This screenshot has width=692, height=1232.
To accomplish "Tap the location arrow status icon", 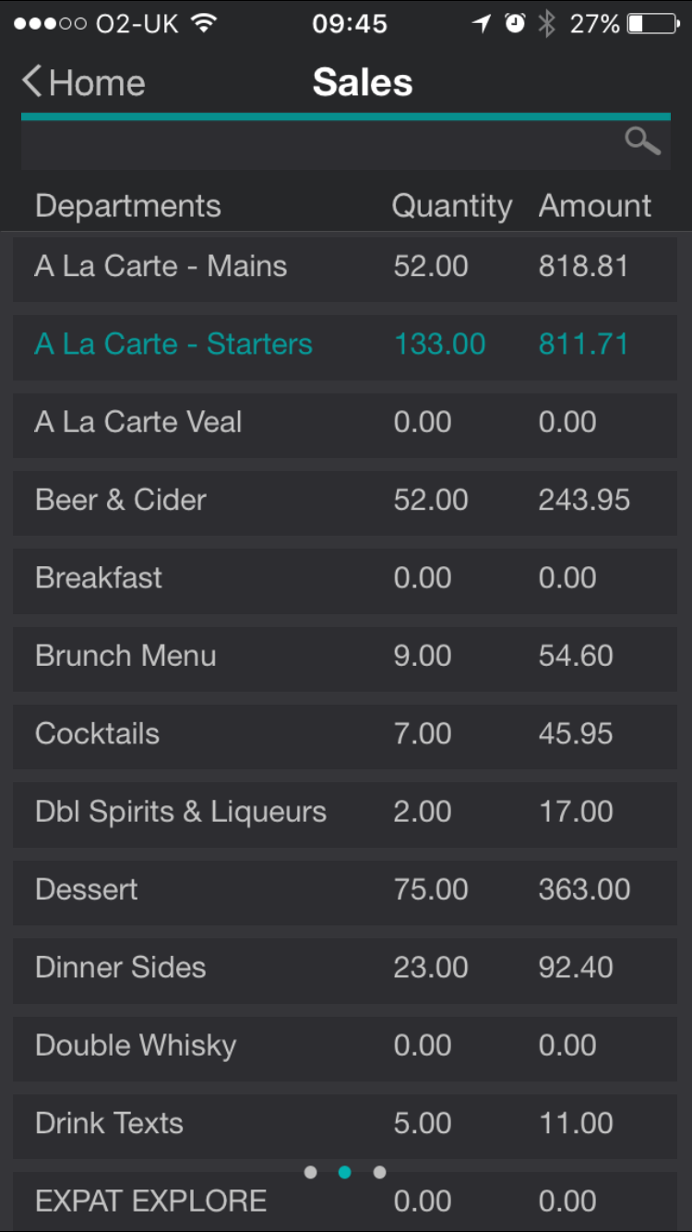I will pos(482,24).
